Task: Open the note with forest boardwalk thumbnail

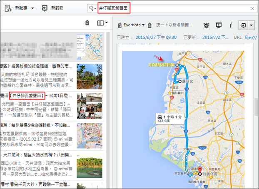Action: pyautogui.click(x=90, y=77)
